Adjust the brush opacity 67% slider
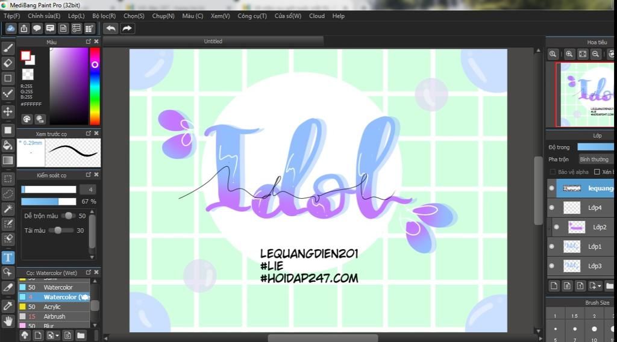The height and width of the screenshot is (342, 617). [x=48, y=201]
